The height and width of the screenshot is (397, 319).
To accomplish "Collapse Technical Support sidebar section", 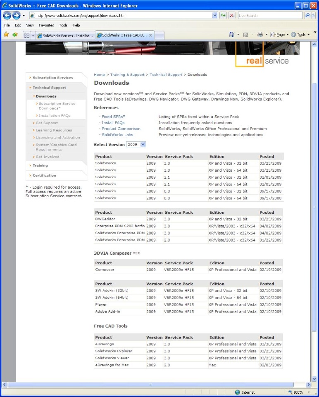I will tap(49, 88).
